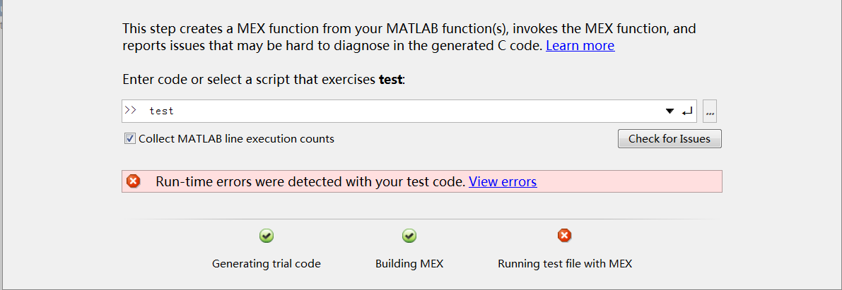Click Check for Issues button
This screenshot has width=842, height=290.
(x=669, y=139)
